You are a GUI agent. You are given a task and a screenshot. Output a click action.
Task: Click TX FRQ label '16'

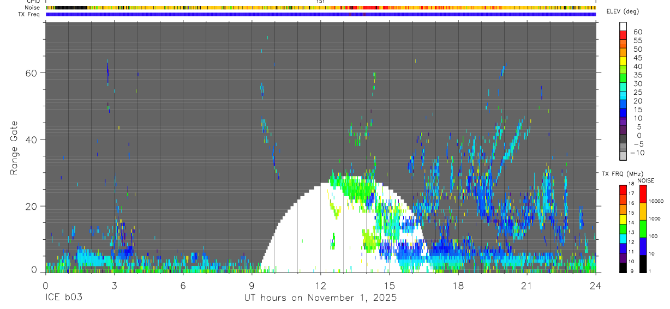[x=631, y=203]
